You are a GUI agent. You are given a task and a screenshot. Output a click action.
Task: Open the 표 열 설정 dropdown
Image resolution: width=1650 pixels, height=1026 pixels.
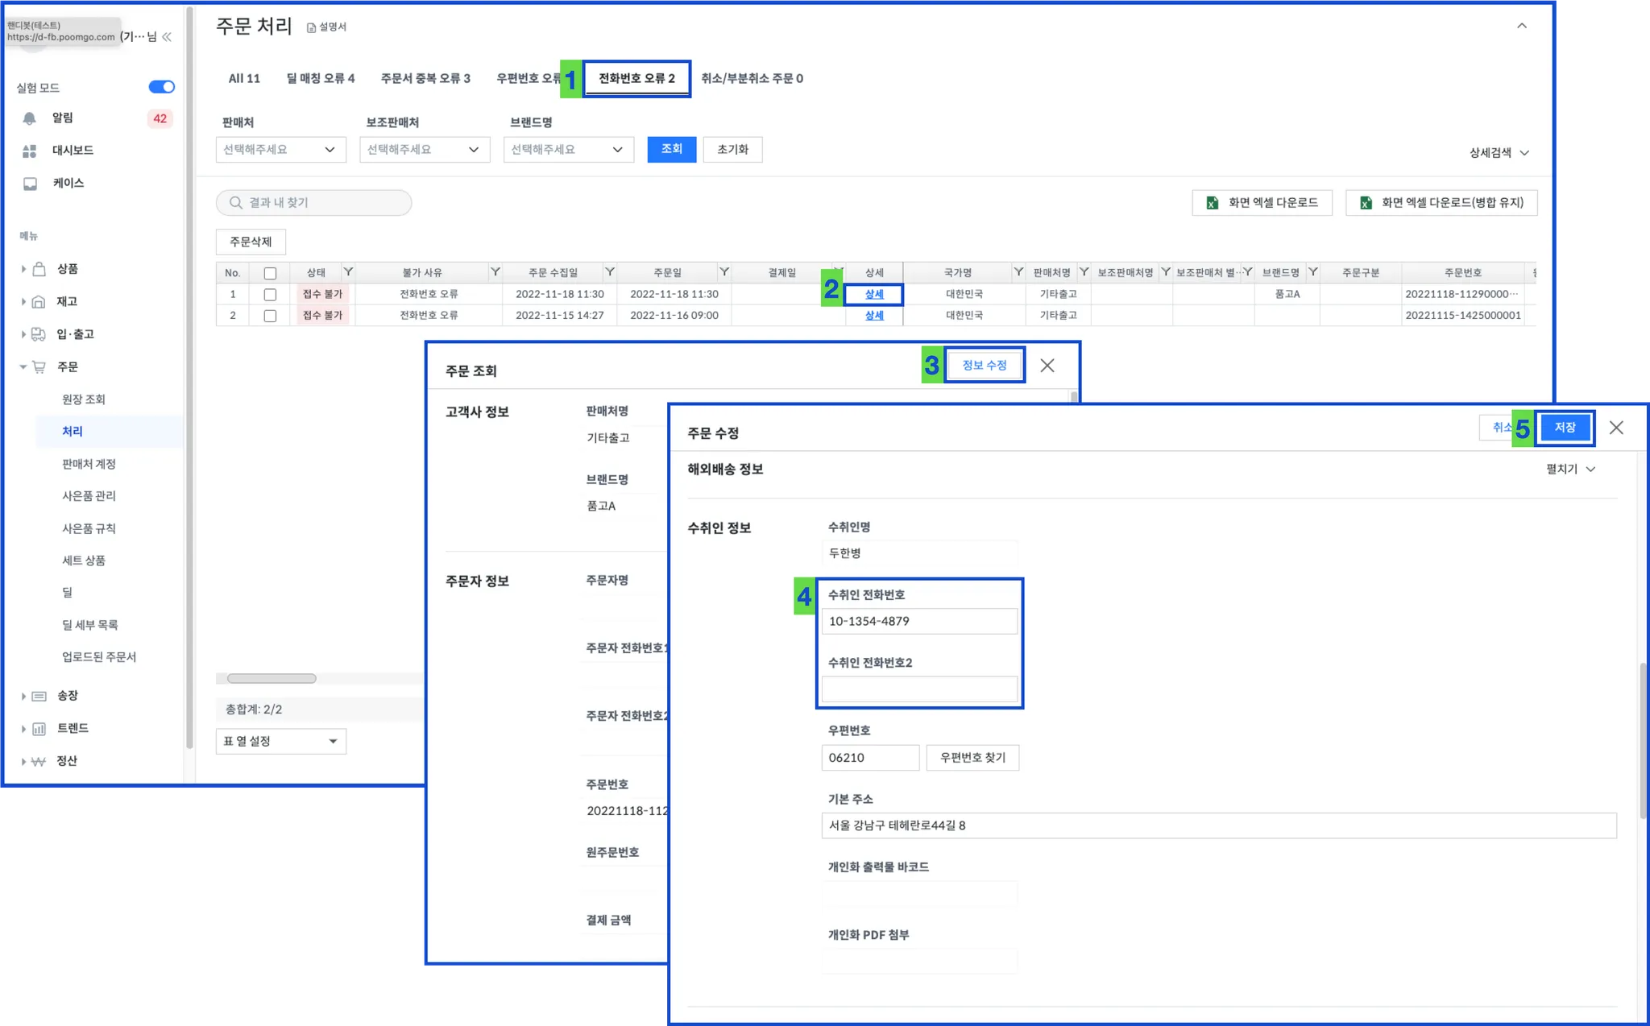click(x=280, y=741)
